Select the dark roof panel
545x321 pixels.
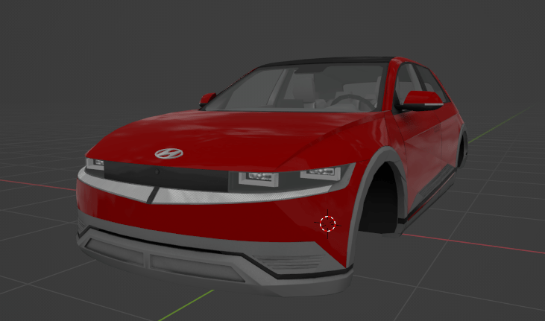tap(330, 62)
